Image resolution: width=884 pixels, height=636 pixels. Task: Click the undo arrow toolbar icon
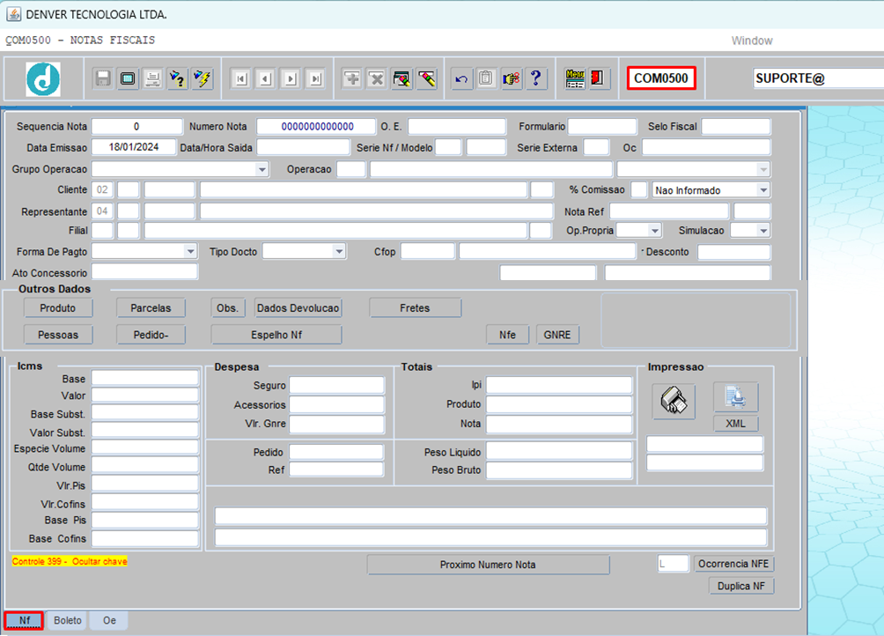[461, 78]
